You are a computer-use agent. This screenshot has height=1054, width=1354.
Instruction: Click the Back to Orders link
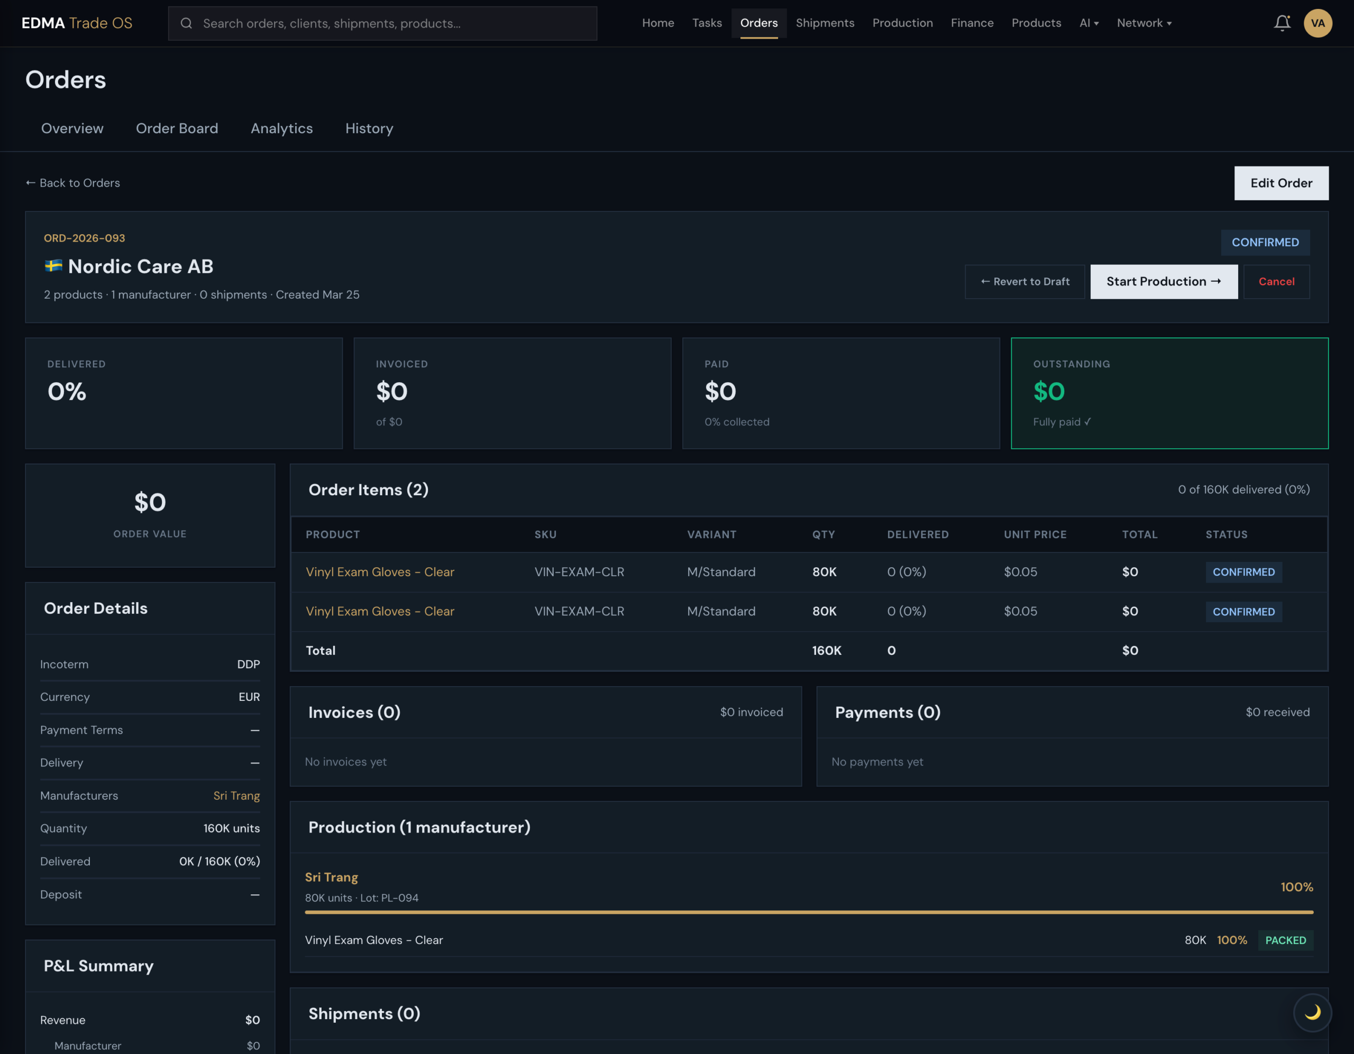coord(72,183)
